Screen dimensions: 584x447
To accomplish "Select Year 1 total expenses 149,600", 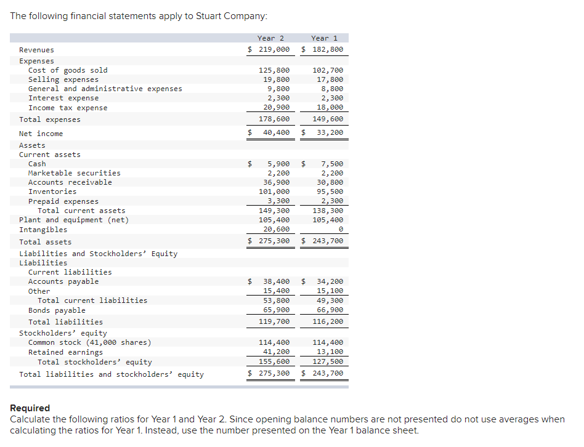I will (328, 119).
